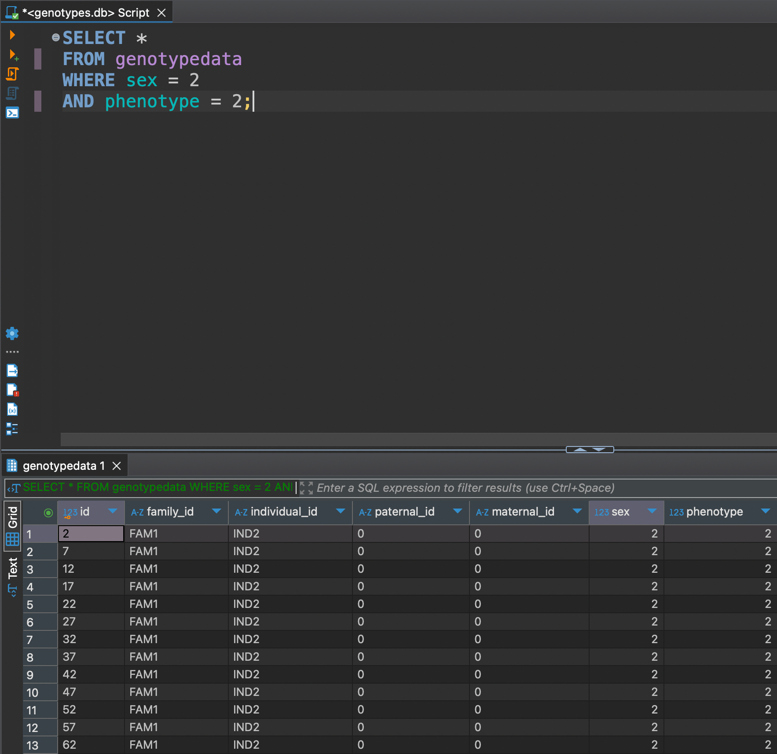Screen dimensions: 777x754
Task: Open the SQL console
Action: click(12, 113)
